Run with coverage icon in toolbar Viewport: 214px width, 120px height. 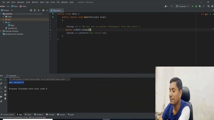(x=200, y=6)
